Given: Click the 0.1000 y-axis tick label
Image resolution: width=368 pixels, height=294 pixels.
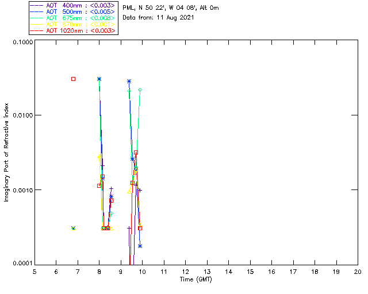Looking at the screenshot, I should click(x=21, y=41).
